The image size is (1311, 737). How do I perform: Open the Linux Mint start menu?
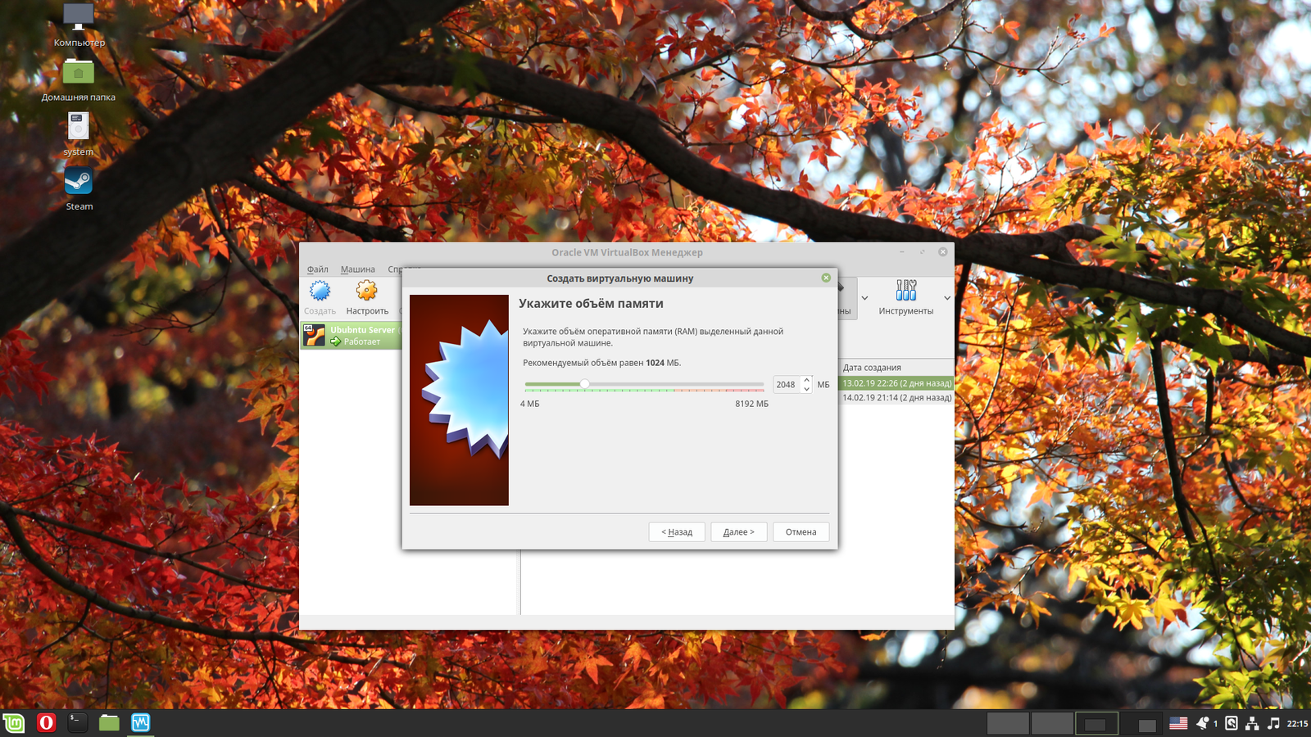click(14, 723)
